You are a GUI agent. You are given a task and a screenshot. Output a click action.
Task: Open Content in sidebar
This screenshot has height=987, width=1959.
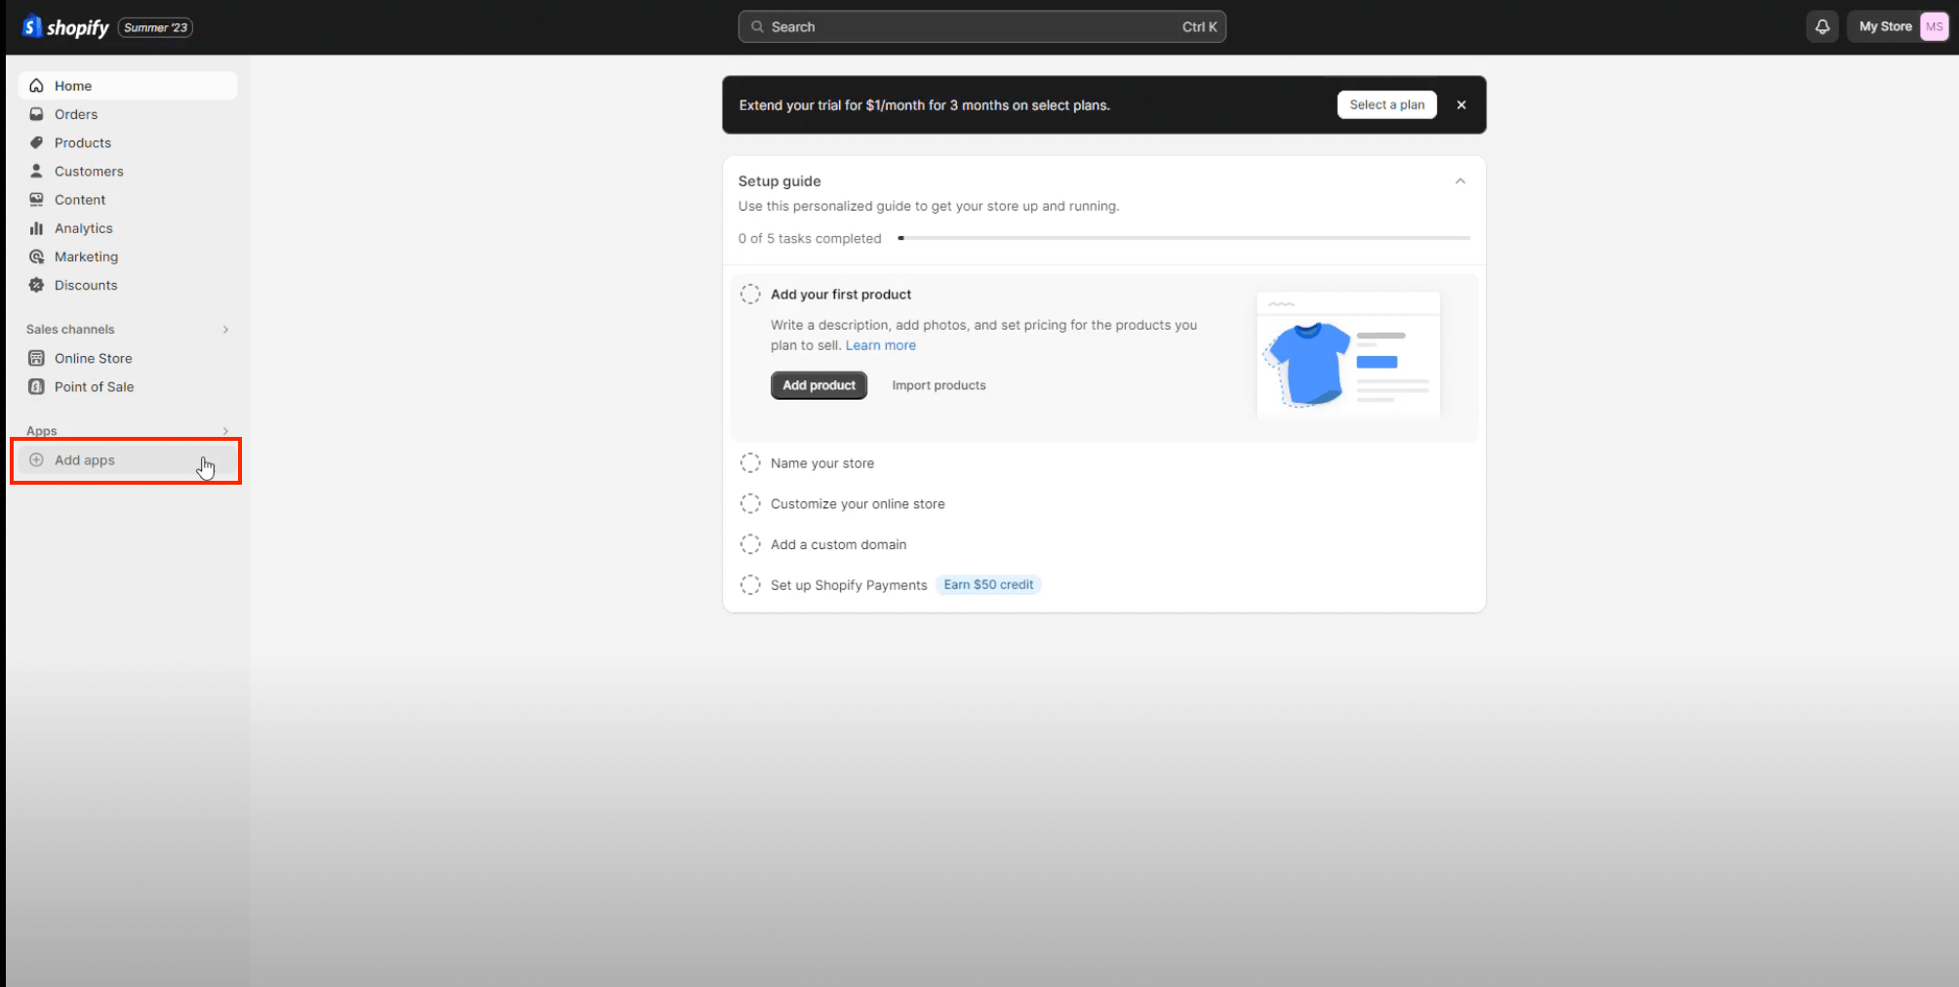point(128,199)
